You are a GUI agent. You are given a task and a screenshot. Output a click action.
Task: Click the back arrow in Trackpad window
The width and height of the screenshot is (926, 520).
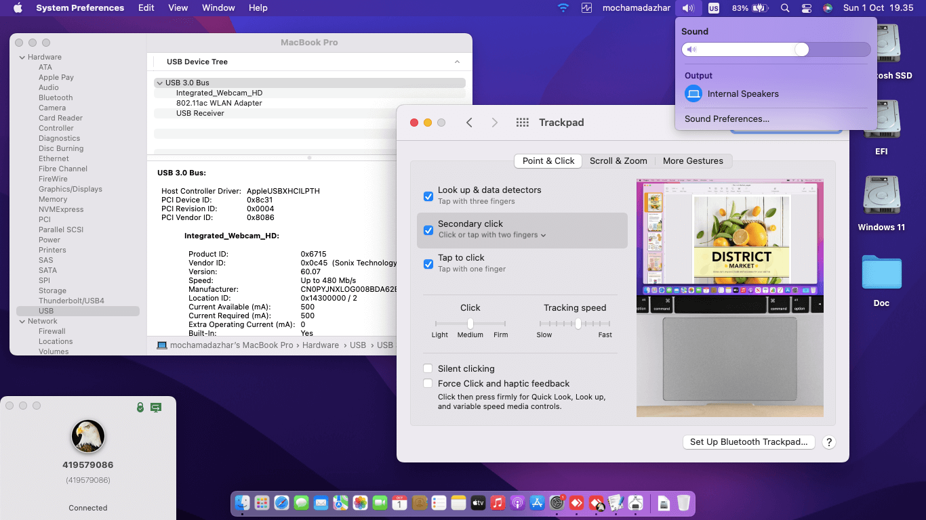469,123
